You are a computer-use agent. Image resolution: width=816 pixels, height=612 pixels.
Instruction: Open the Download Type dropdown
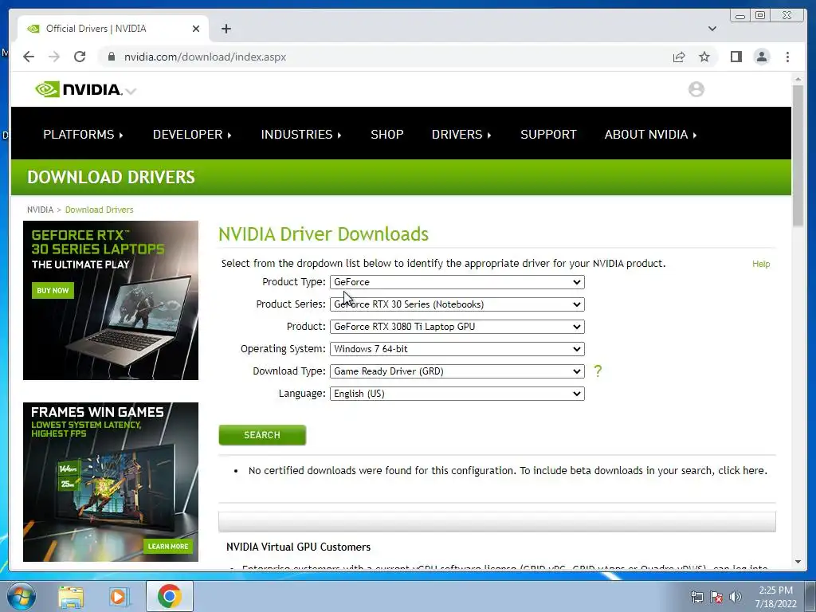[457, 371]
